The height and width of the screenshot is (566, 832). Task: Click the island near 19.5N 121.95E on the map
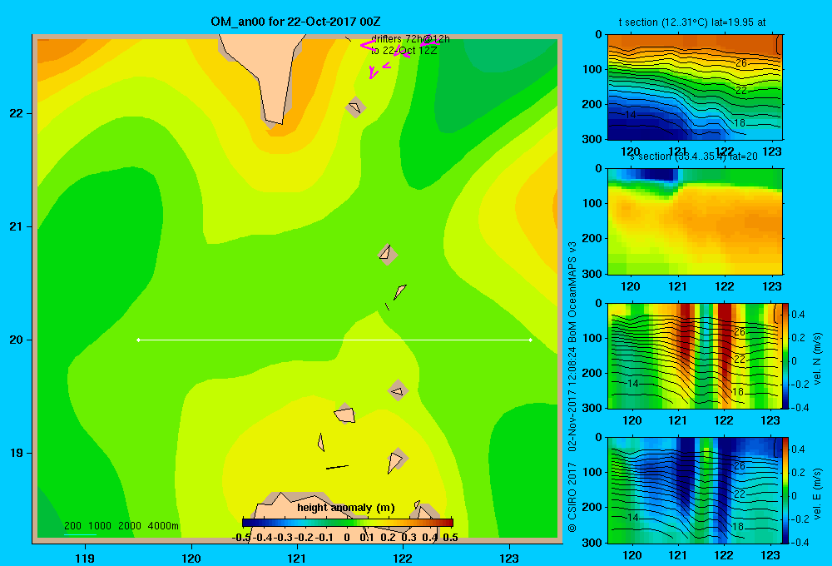click(398, 391)
